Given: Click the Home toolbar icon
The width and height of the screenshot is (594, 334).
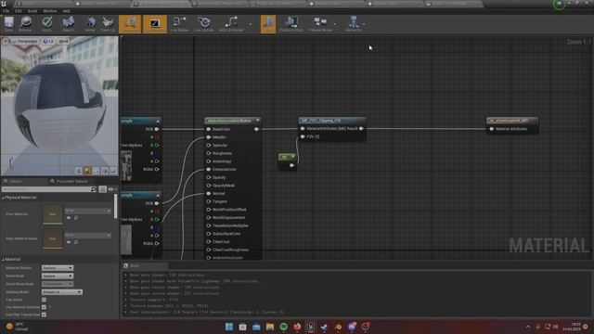Looking at the screenshot, I should [x=90, y=24].
